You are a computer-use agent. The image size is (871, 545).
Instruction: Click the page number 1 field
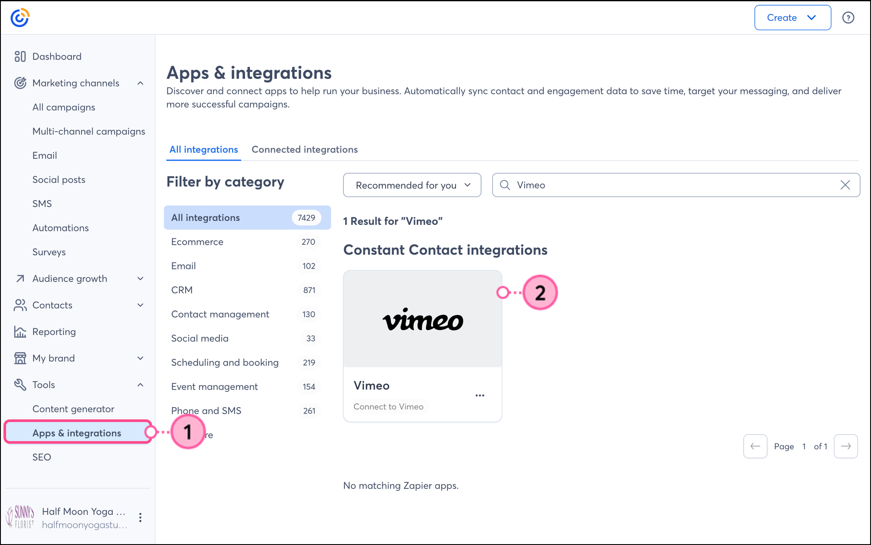pos(804,446)
